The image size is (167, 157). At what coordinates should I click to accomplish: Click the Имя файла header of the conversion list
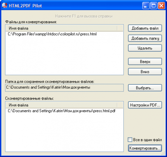62,28
